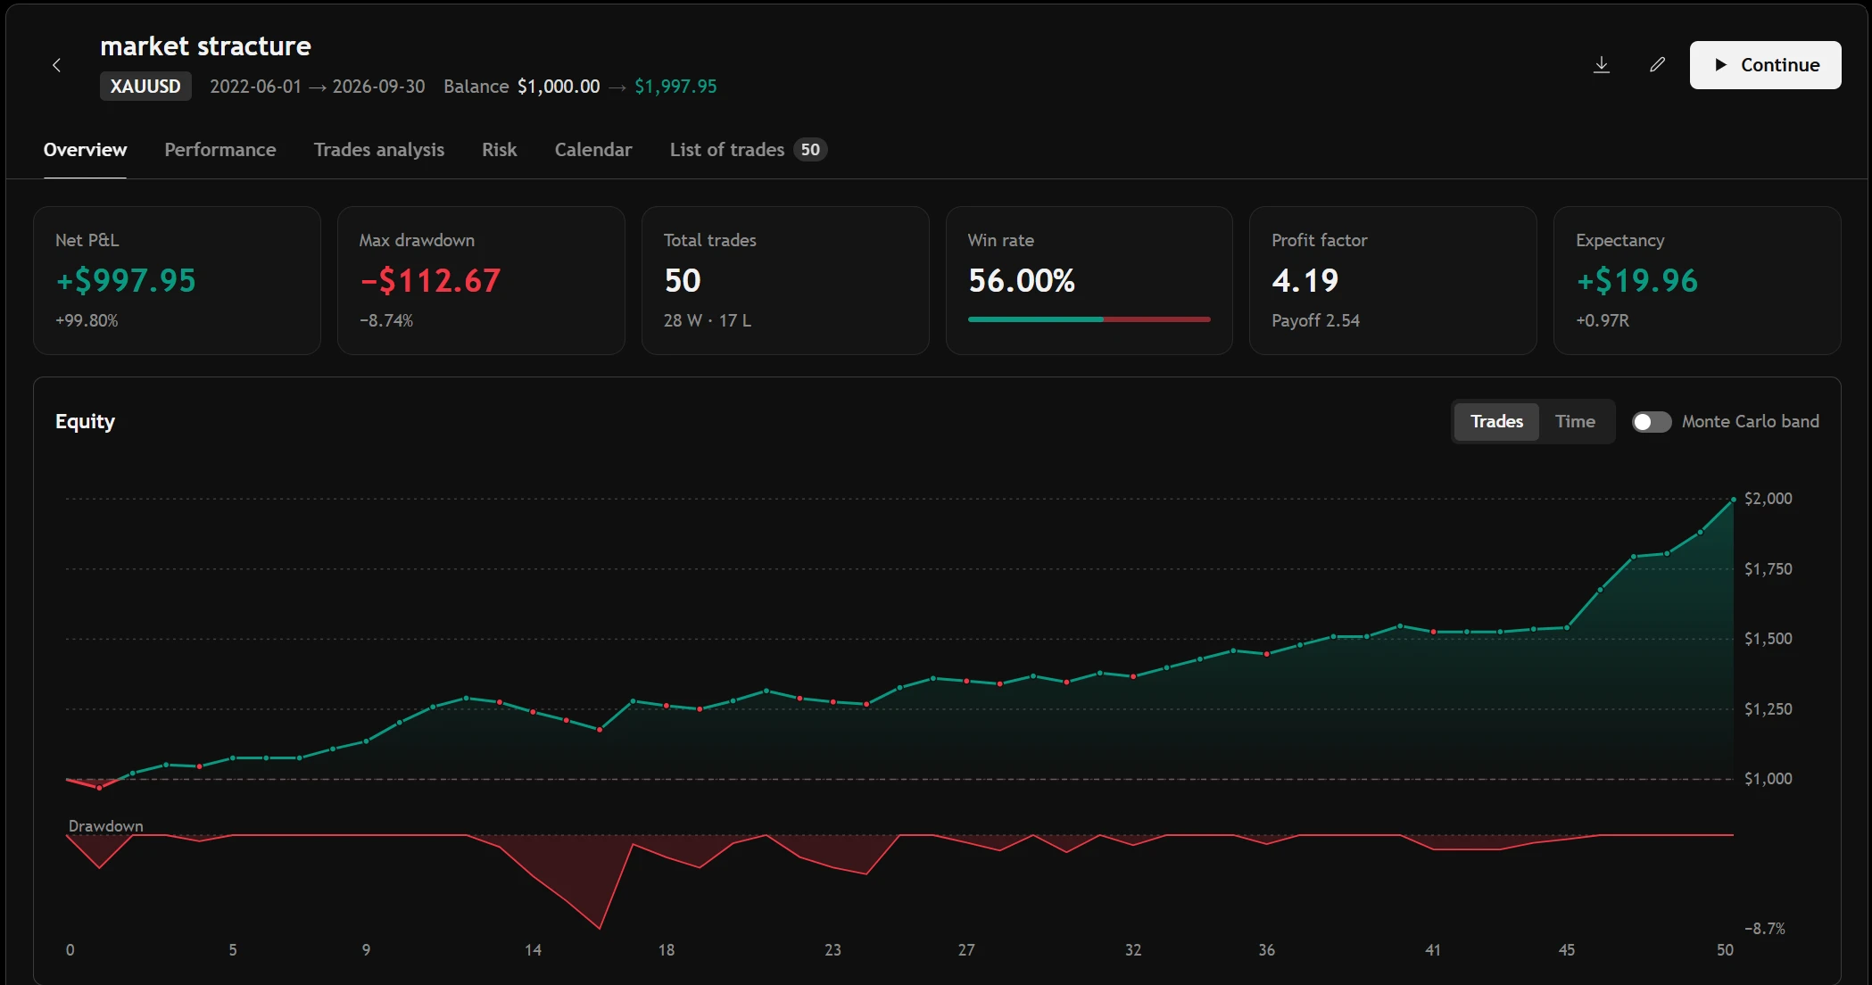Click the +0.97R expectancy text
The height and width of the screenshot is (985, 1872).
1603,320
